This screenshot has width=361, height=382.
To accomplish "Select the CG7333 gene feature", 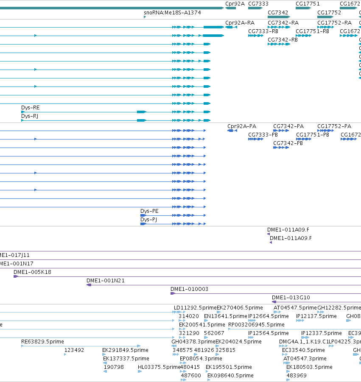I will (x=255, y=8).
